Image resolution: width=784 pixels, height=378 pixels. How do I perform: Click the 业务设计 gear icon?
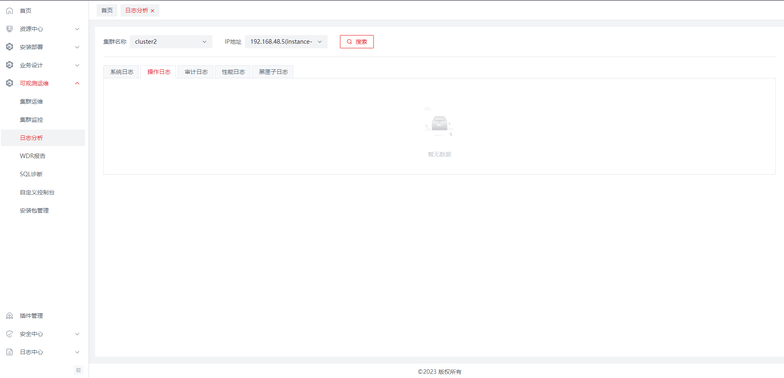coord(10,65)
